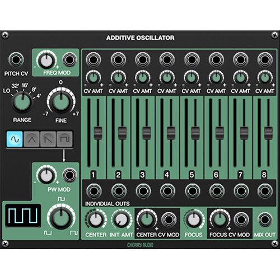Click the RANGE knob
The width and height of the screenshot is (280, 280).
(22, 102)
